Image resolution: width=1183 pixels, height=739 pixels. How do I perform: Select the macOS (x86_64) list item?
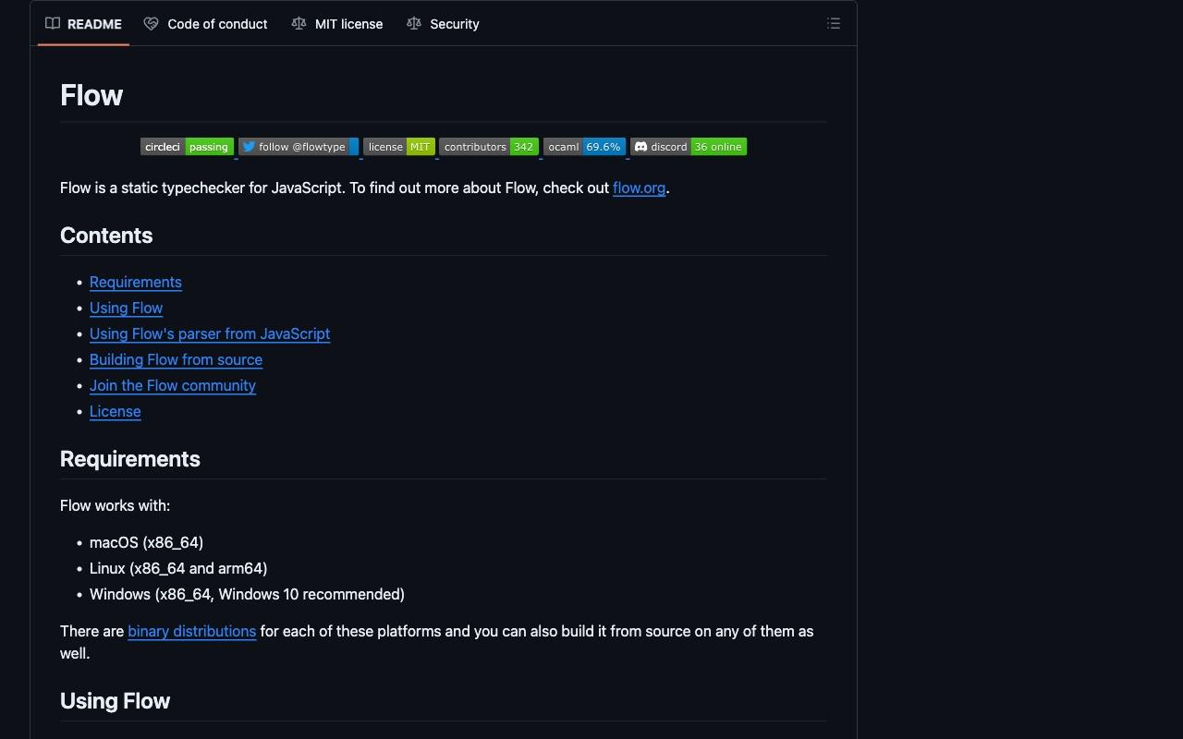146,542
